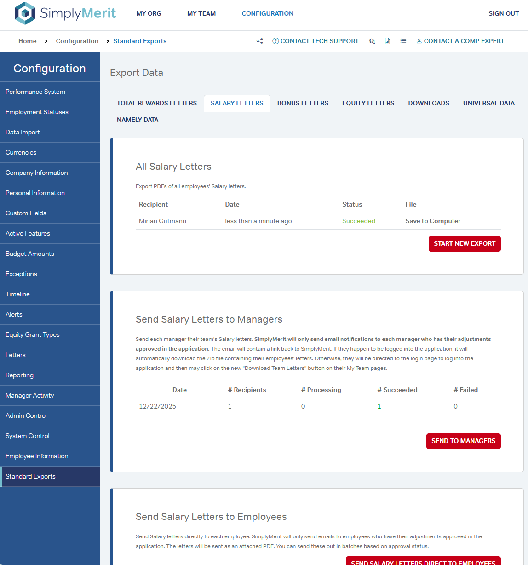Switch to the Bonus Letters tab
Screen dimensions: 528x565
point(303,103)
